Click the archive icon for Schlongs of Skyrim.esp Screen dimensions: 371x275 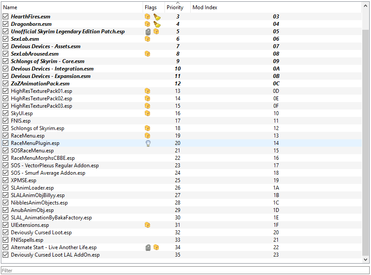147,128
